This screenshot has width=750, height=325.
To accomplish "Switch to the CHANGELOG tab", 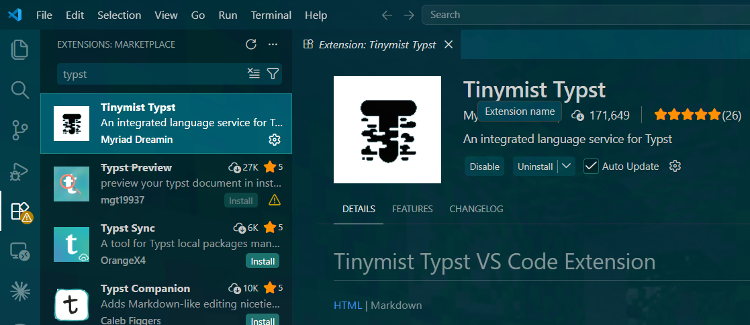I will click(x=477, y=209).
